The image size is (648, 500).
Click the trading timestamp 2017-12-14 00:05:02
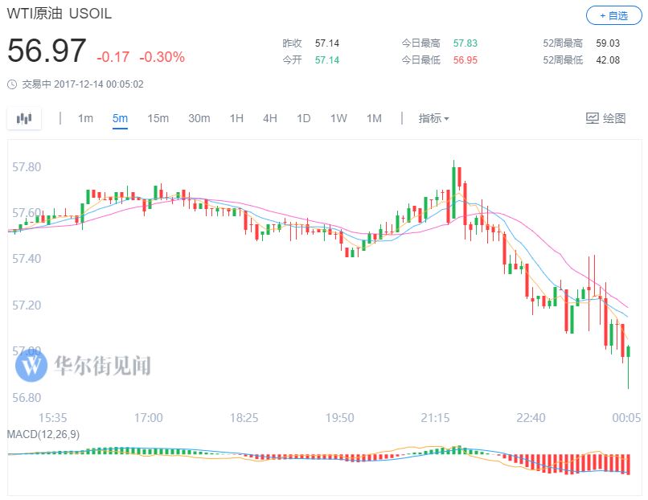coord(99,84)
